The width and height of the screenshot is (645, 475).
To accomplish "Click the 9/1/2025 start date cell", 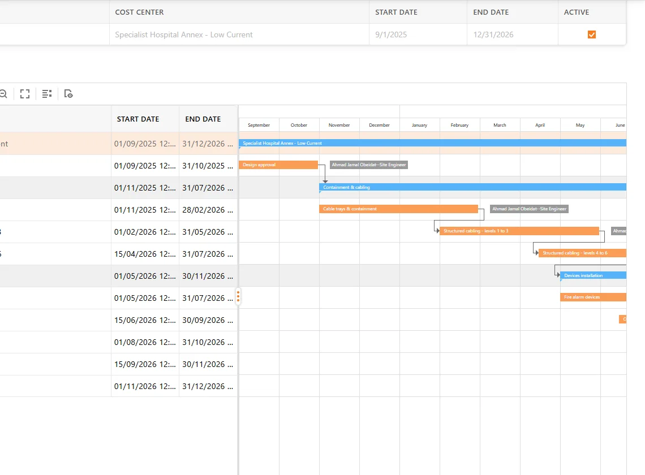I will click(x=418, y=34).
